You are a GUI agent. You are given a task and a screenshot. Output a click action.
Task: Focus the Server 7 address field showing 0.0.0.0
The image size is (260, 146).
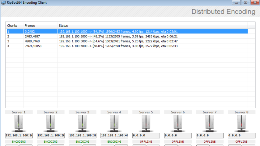coord(210,136)
